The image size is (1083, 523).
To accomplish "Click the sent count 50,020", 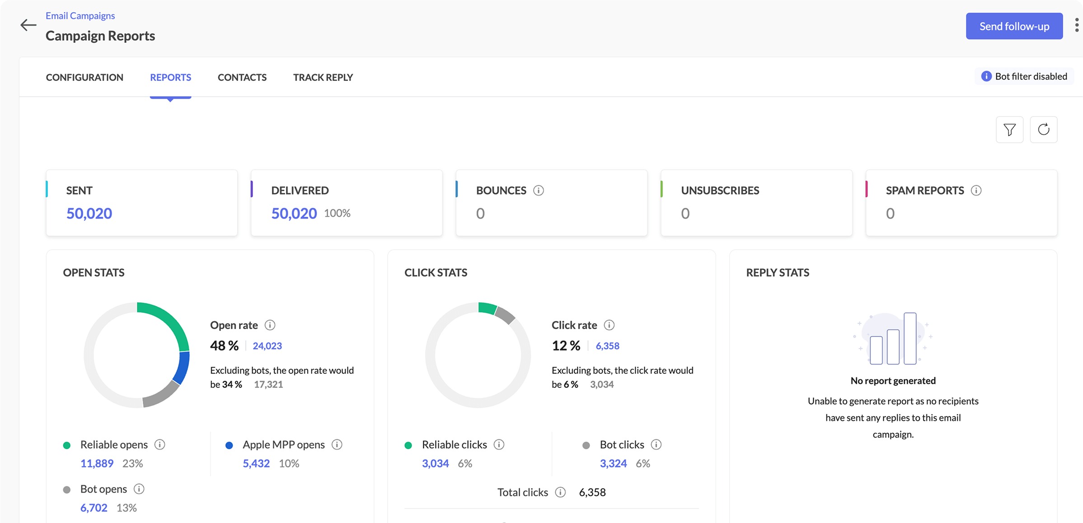I will coord(89,213).
